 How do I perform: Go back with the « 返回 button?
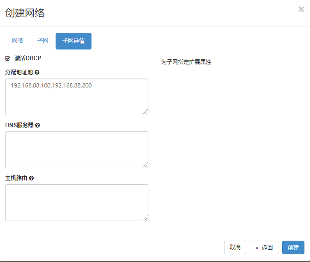click(x=264, y=247)
